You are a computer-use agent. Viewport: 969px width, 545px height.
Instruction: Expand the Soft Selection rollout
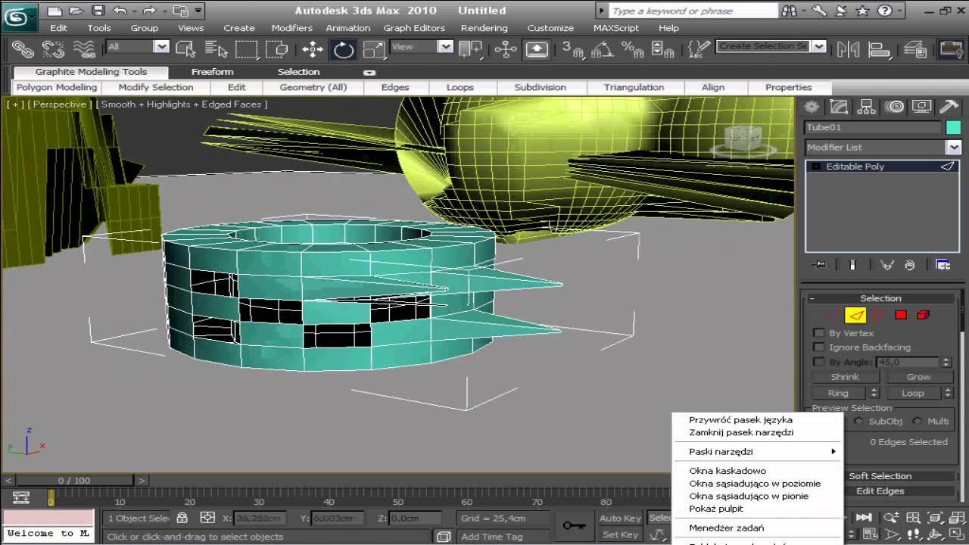880,476
